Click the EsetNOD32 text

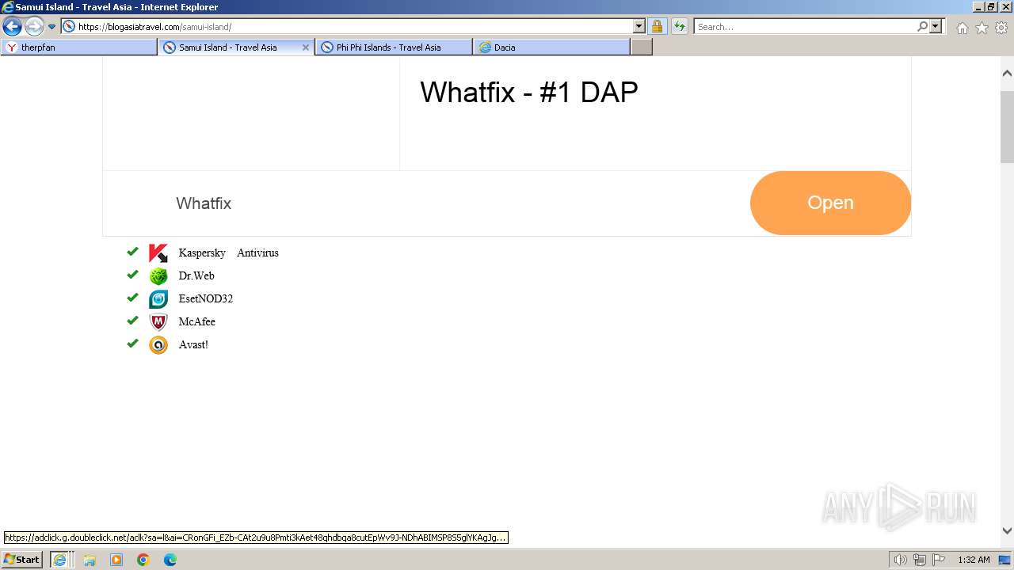pyautogui.click(x=206, y=299)
